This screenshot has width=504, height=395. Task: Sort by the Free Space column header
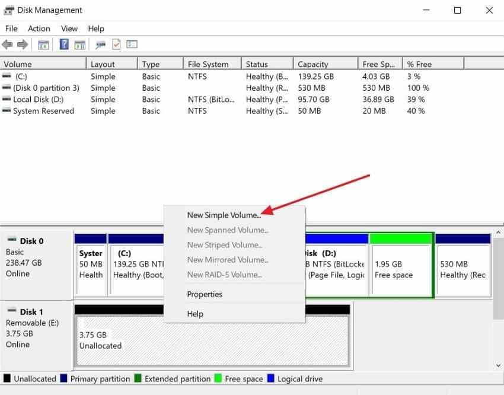pyautogui.click(x=381, y=64)
